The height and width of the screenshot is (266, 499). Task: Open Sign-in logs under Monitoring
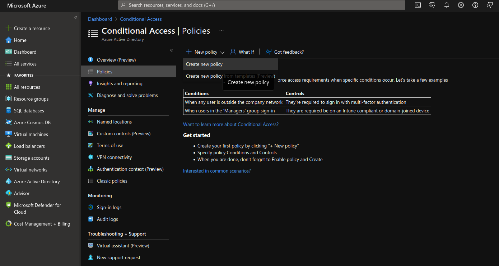click(109, 207)
